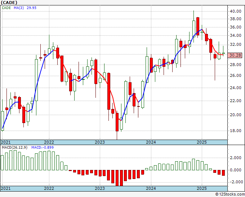
Task: Click the 20.00 price axis label
Action: point(236,115)
